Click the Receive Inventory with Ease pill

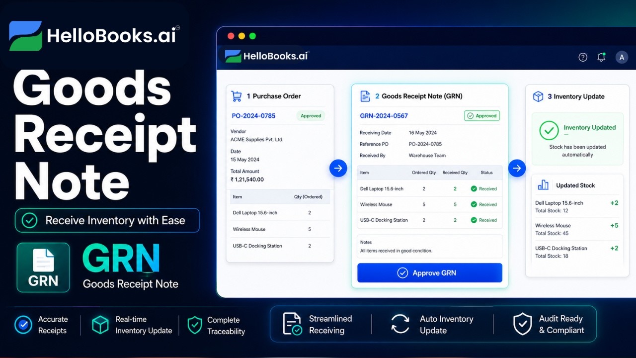(107, 220)
